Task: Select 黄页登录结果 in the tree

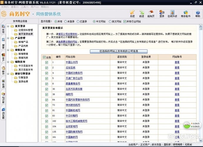Action: click(x=26, y=34)
